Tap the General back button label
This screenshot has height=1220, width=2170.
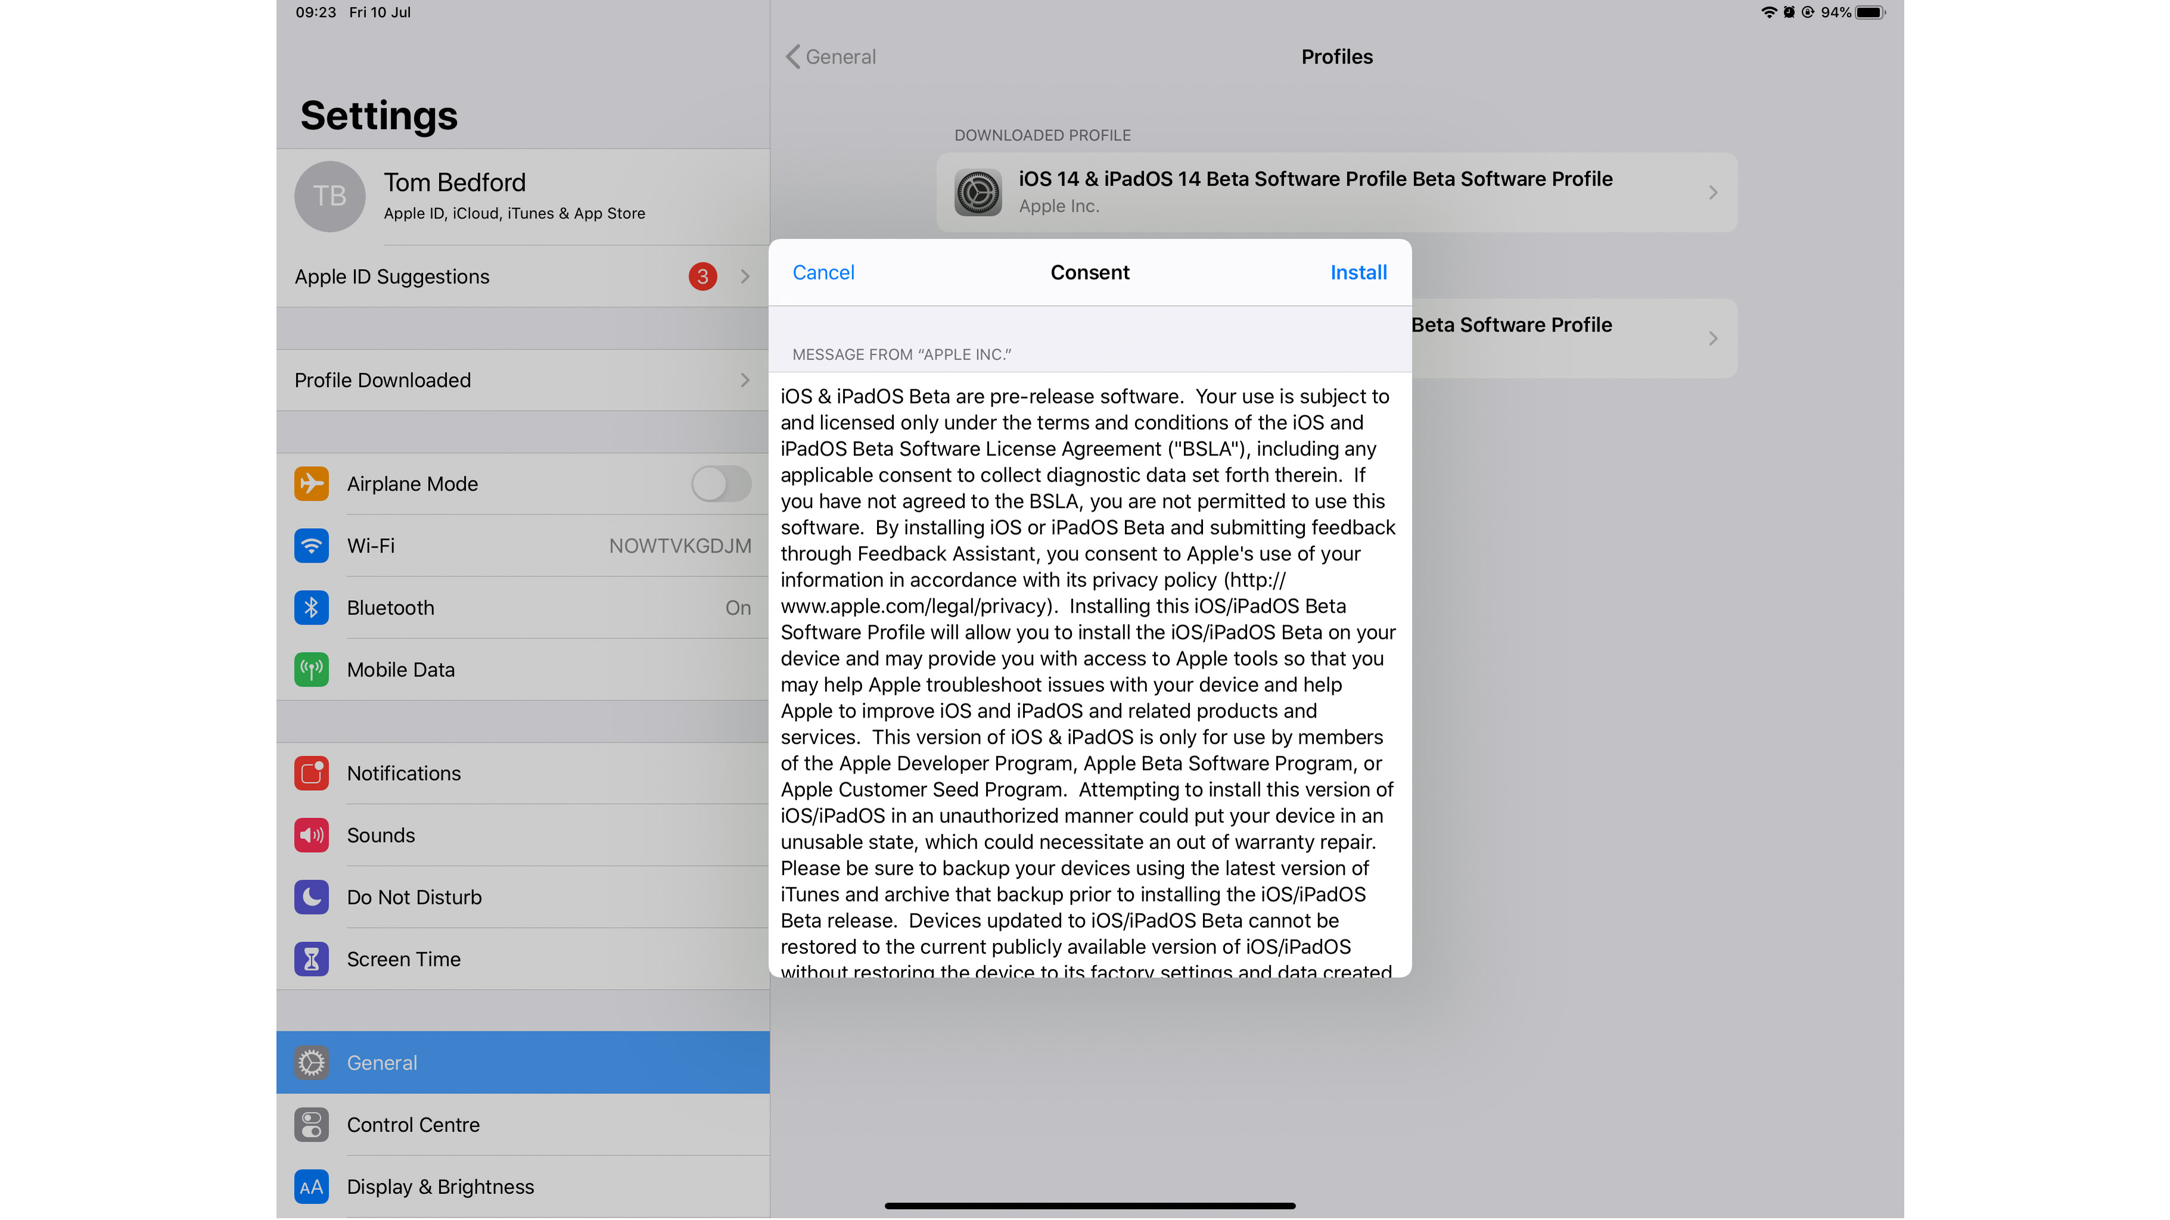(x=841, y=57)
